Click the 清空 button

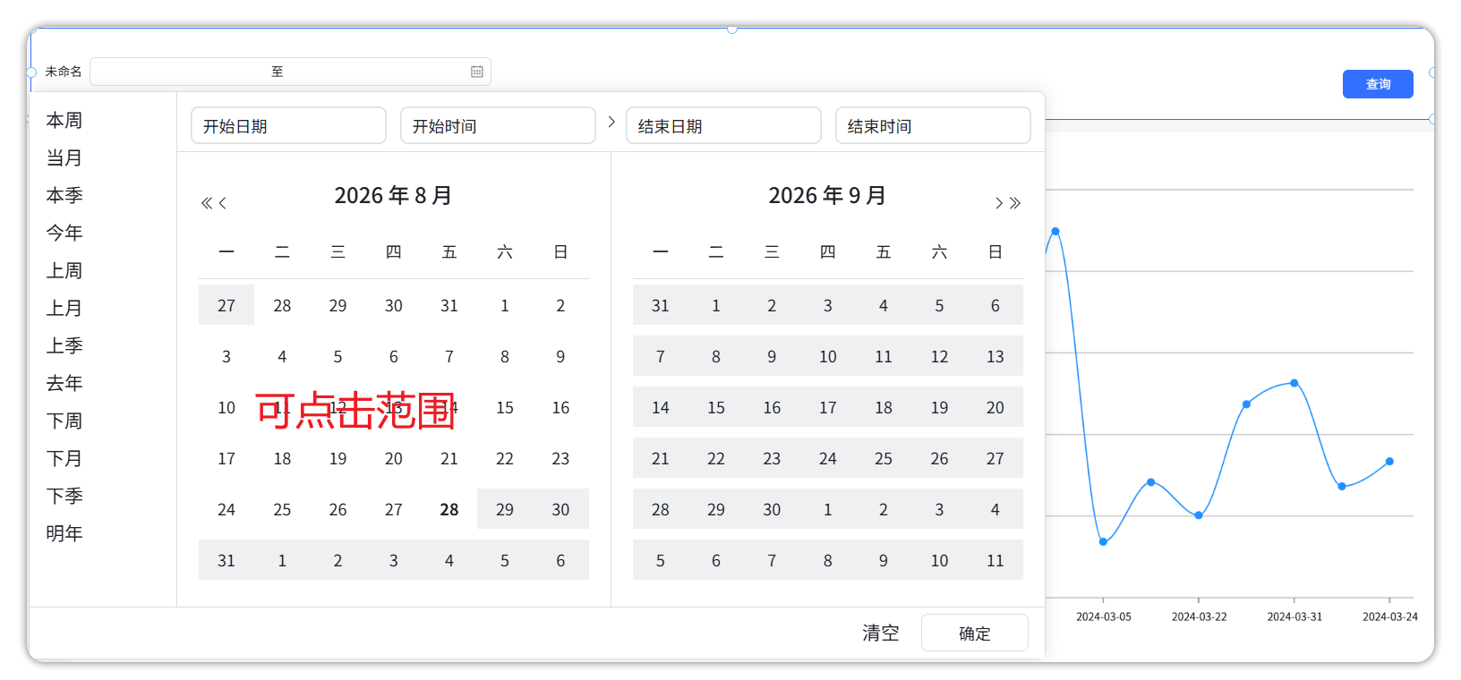(880, 633)
